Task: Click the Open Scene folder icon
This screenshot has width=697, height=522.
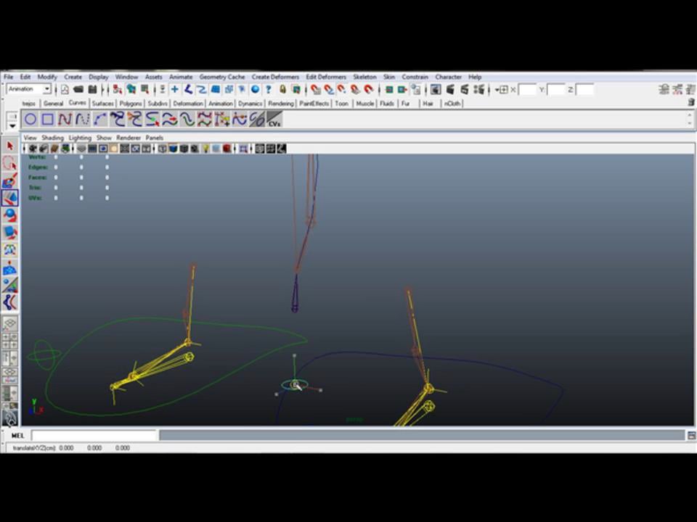Action: click(x=78, y=90)
